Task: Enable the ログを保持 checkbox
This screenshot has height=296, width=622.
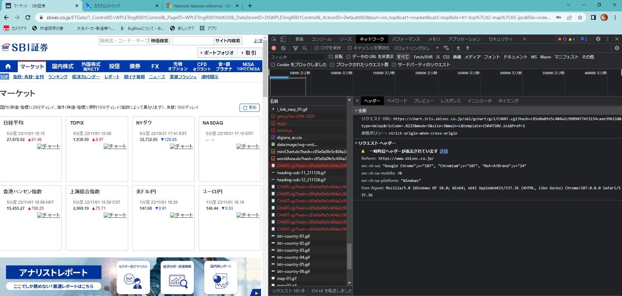Action: click(x=316, y=48)
